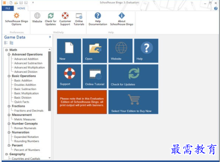
Task: Collapse the Number Concepts node
Action: 9,124
